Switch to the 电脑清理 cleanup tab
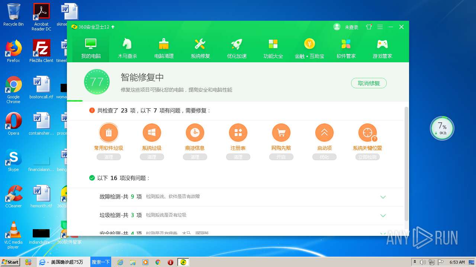The image size is (476, 267). click(164, 49)
